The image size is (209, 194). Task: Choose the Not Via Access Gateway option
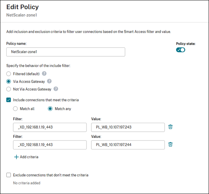9,89
